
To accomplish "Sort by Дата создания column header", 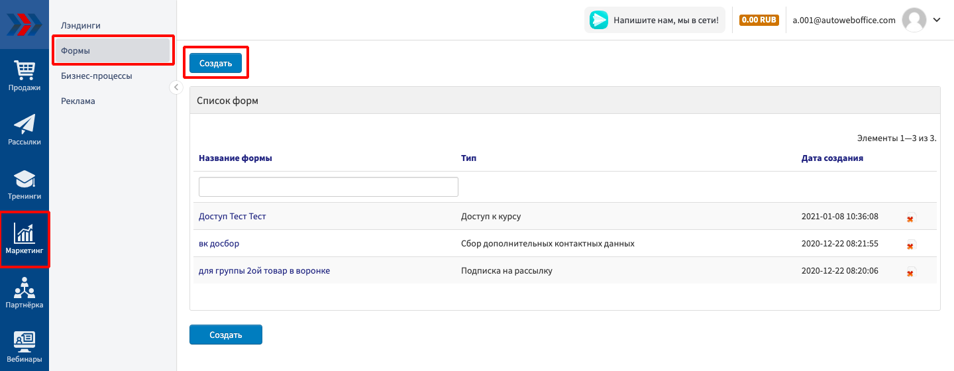I will pos(832,158).
